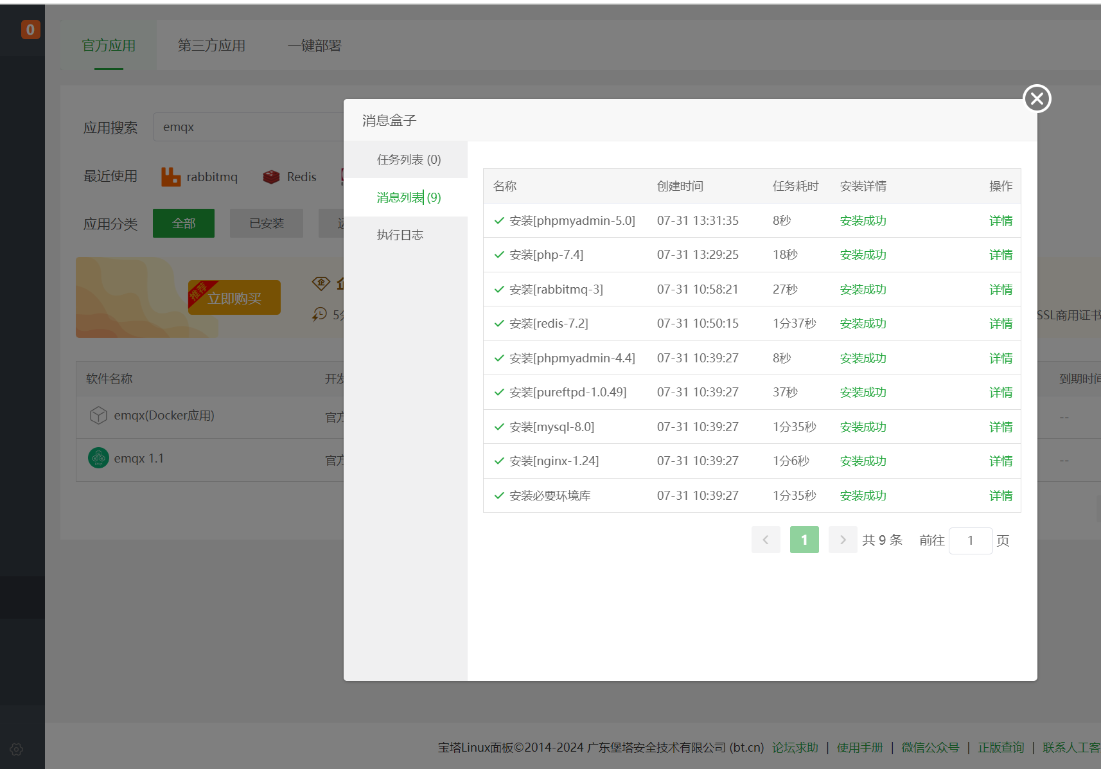Open the 微信公众号 footer link
Screen dimensions: 1101x769
[x=930, y=747]
